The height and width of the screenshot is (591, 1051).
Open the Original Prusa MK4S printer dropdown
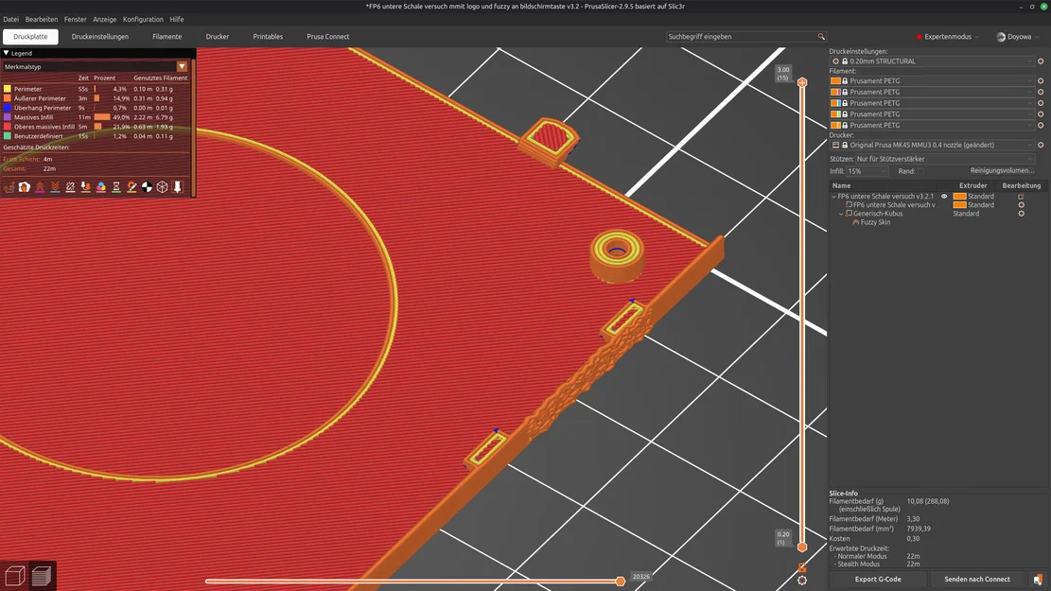click(932, 145)
